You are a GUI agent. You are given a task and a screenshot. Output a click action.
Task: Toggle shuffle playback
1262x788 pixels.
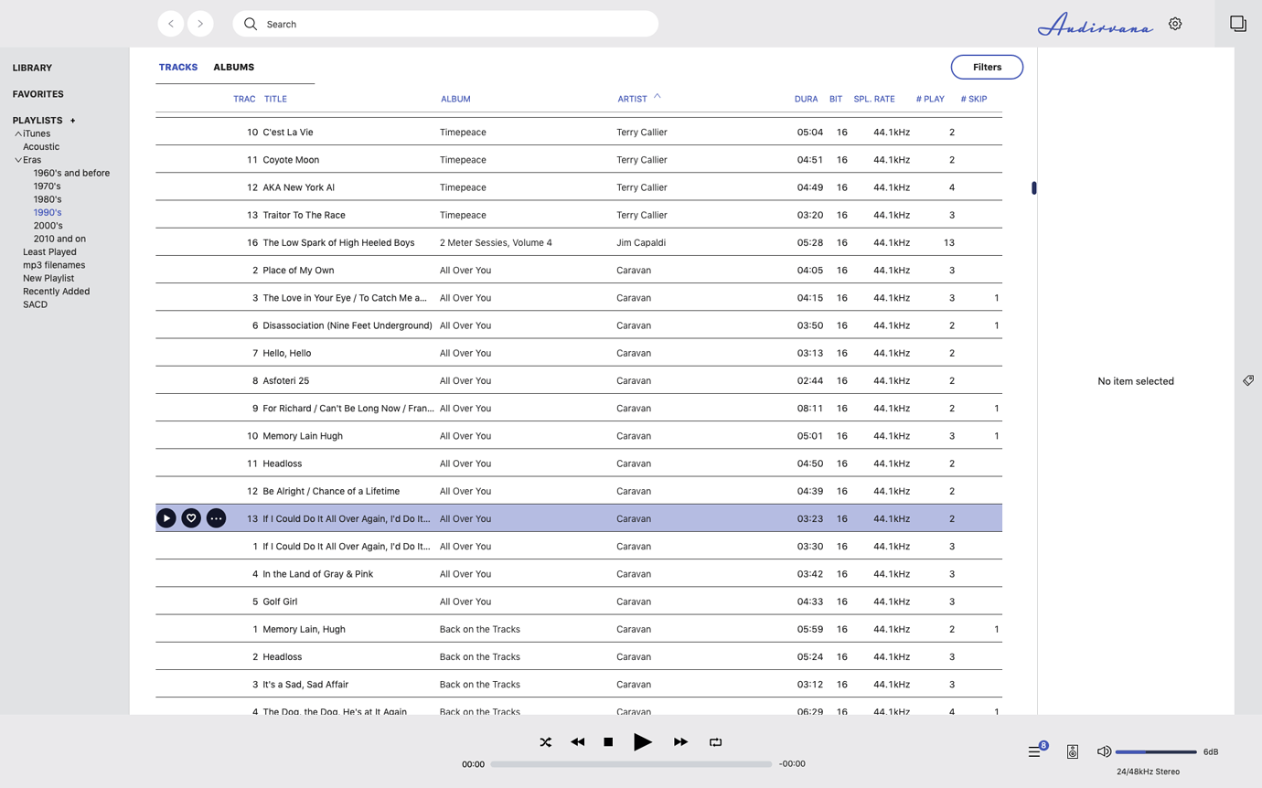click(546, 742)
